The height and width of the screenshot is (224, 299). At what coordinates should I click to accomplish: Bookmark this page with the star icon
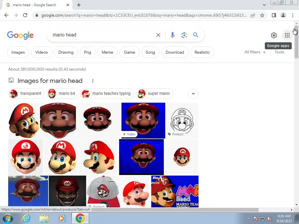click(x=262, y=15)
